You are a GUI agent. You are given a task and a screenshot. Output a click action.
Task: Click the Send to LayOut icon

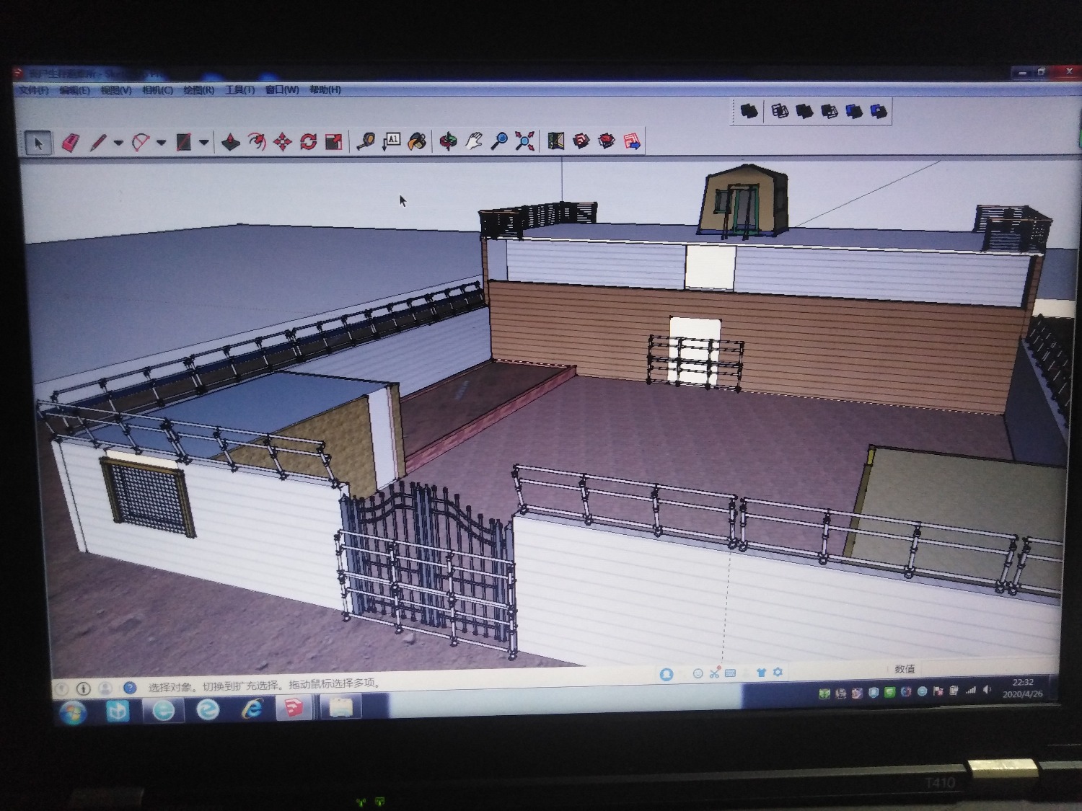tap(632, 141)
